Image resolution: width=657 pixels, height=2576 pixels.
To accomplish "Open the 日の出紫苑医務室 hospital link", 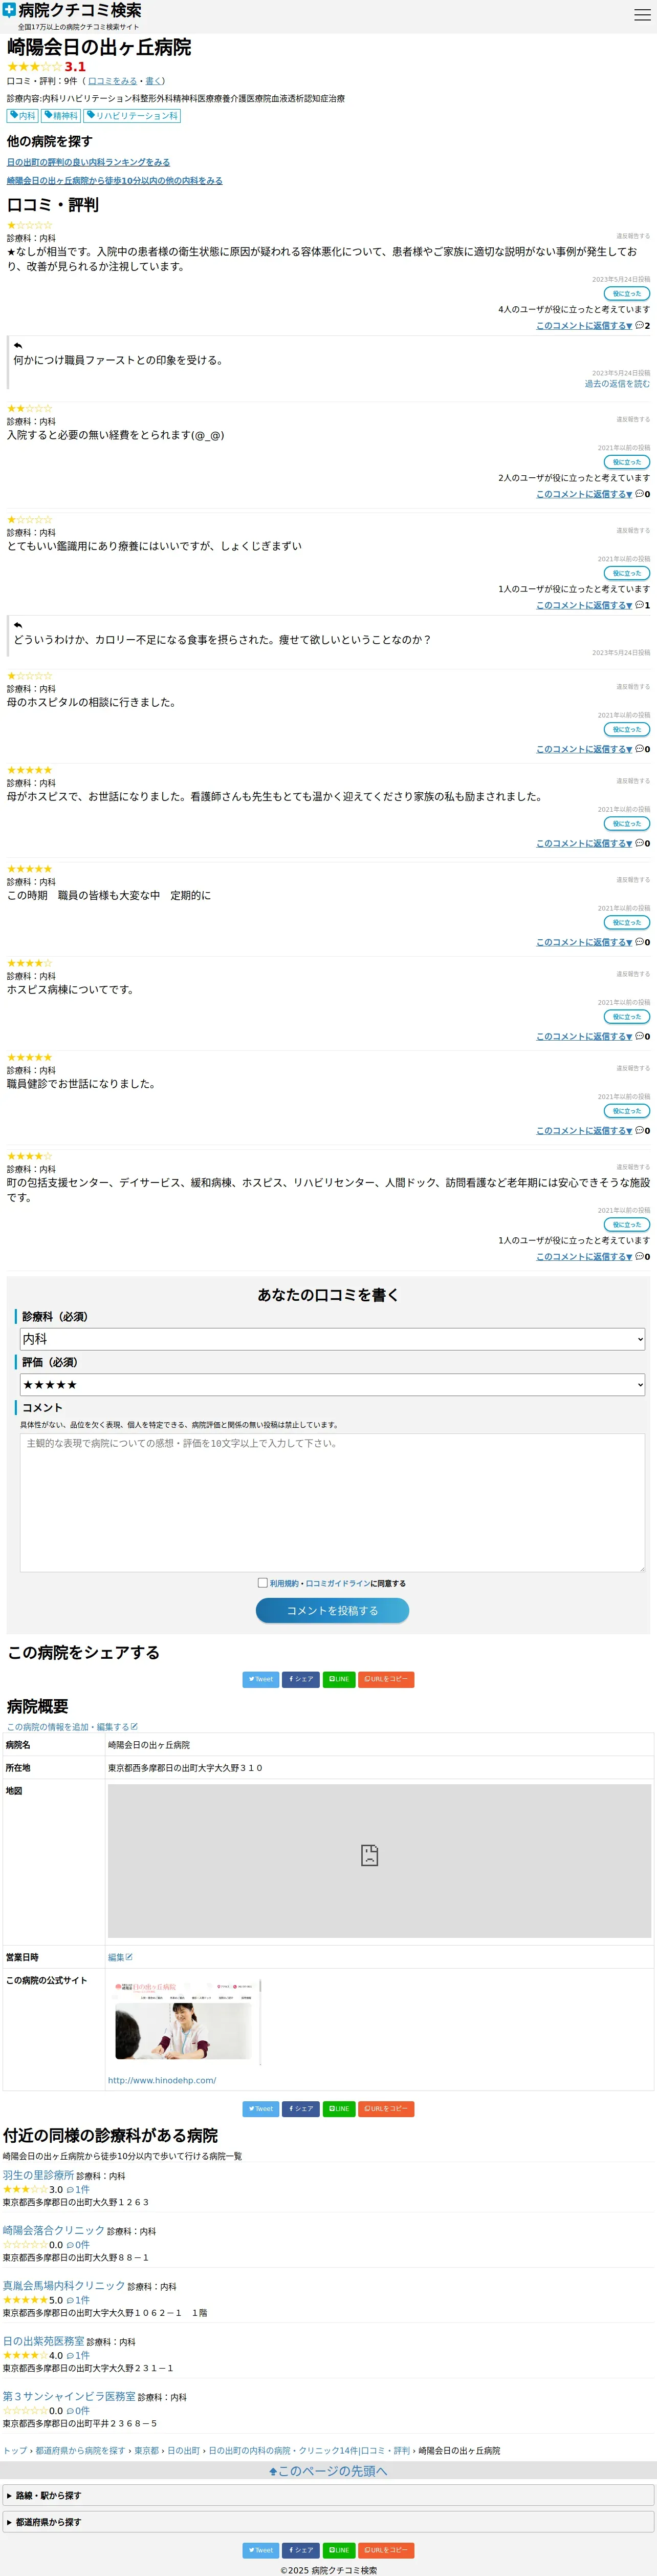I will click(x=43, y=2342).
